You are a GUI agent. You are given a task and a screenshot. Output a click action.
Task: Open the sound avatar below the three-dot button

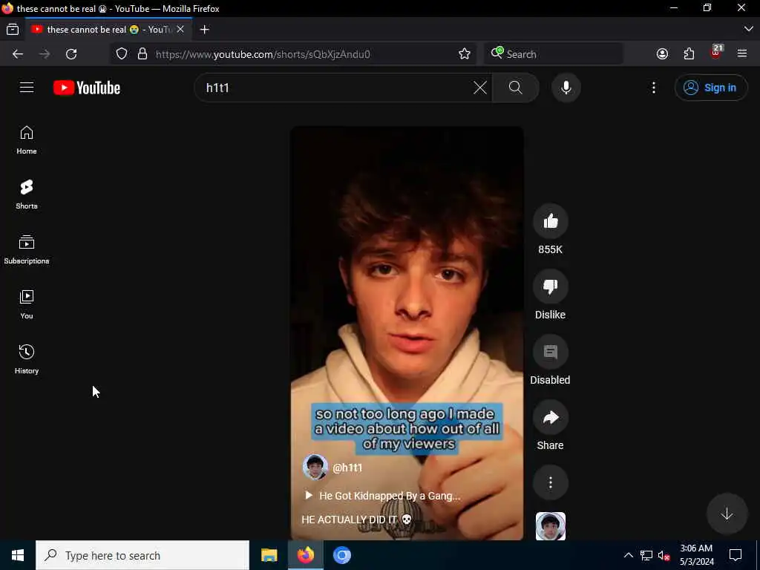pos(550,526)
